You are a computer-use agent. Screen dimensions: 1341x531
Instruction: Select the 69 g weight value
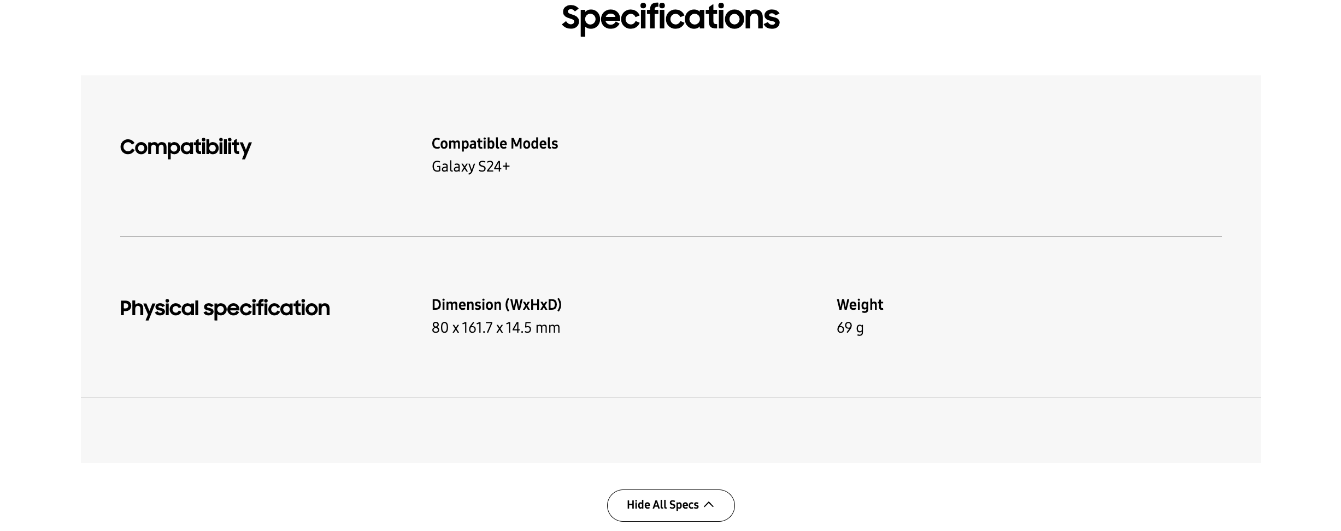click(x=850, y=328)
